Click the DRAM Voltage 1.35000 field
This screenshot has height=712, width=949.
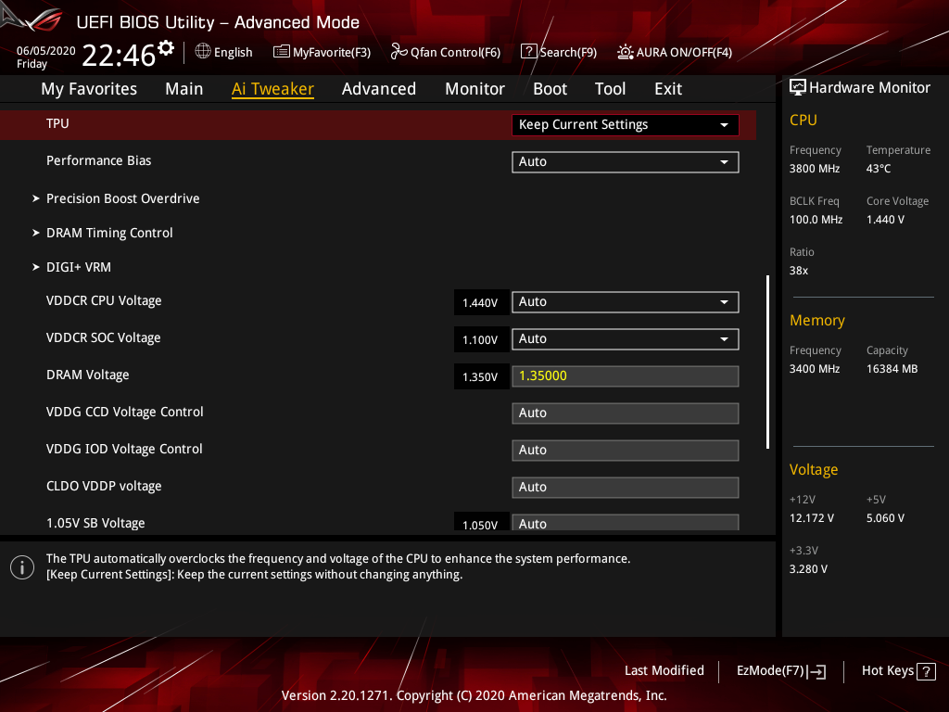pos(626,376)
